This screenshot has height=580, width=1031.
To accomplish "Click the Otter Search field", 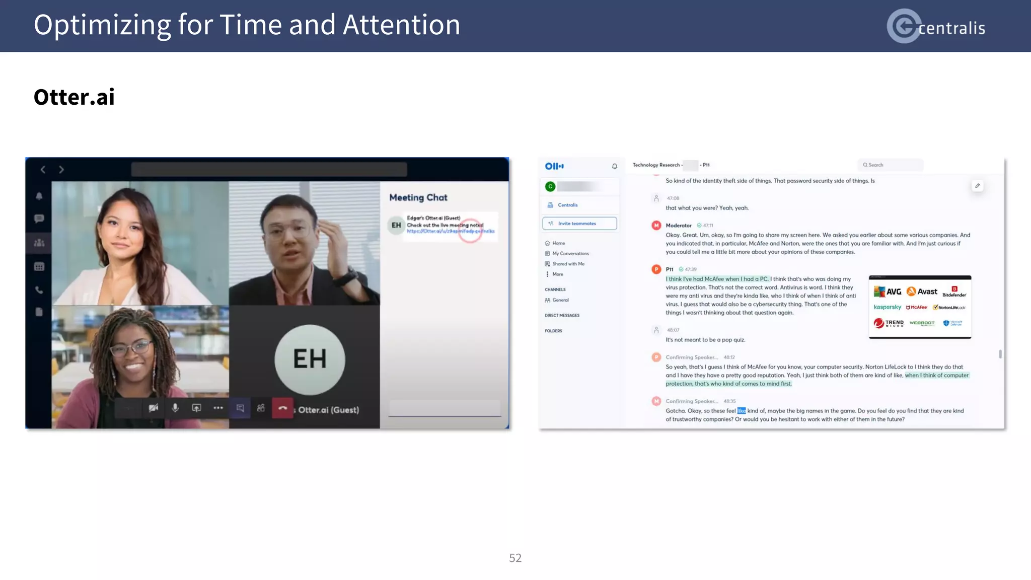I will point(890,165).
